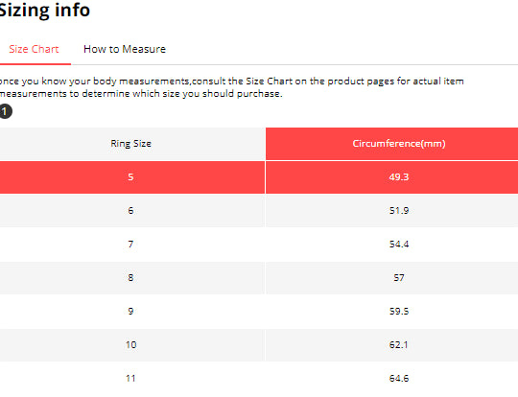The width and height of the screenshot is (518, 397).
Task: Select the Circumference(mm) column header
Action: pos(392,144)
